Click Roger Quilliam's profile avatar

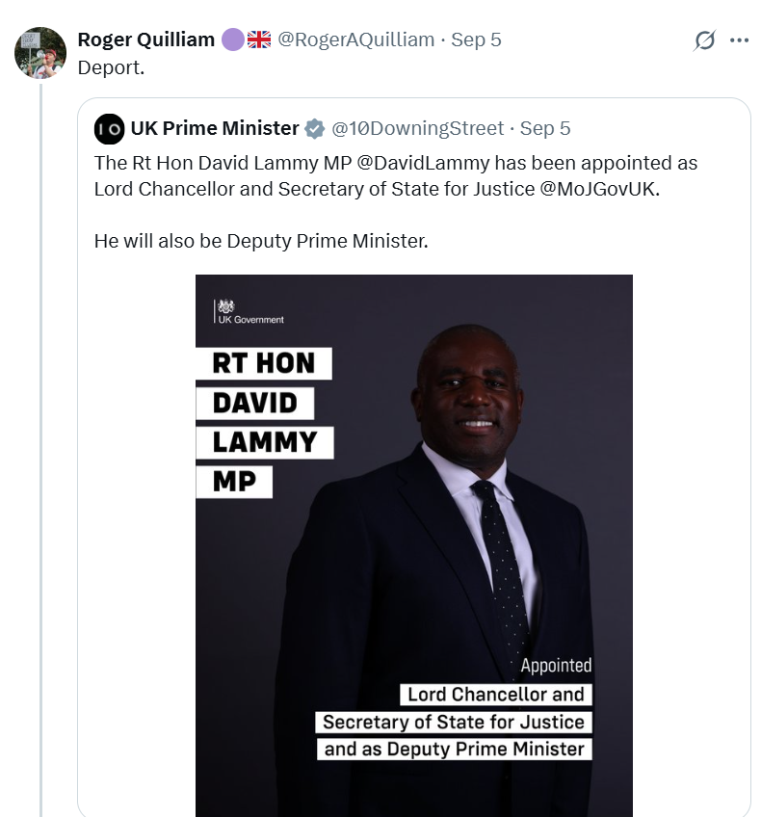[39, 53]
